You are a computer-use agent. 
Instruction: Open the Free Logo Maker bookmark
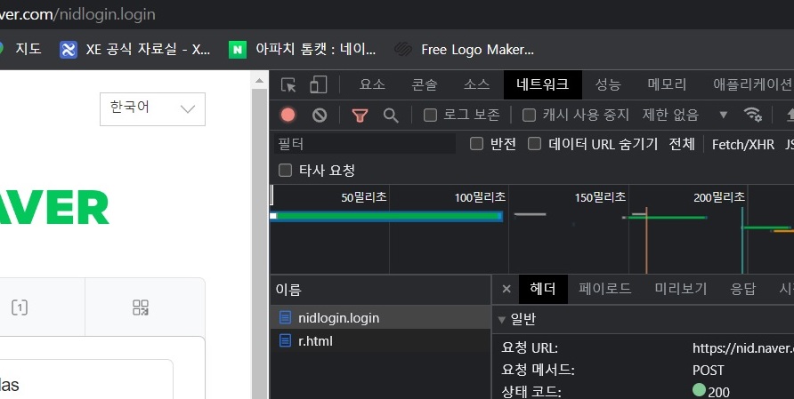tap(465, 50)
